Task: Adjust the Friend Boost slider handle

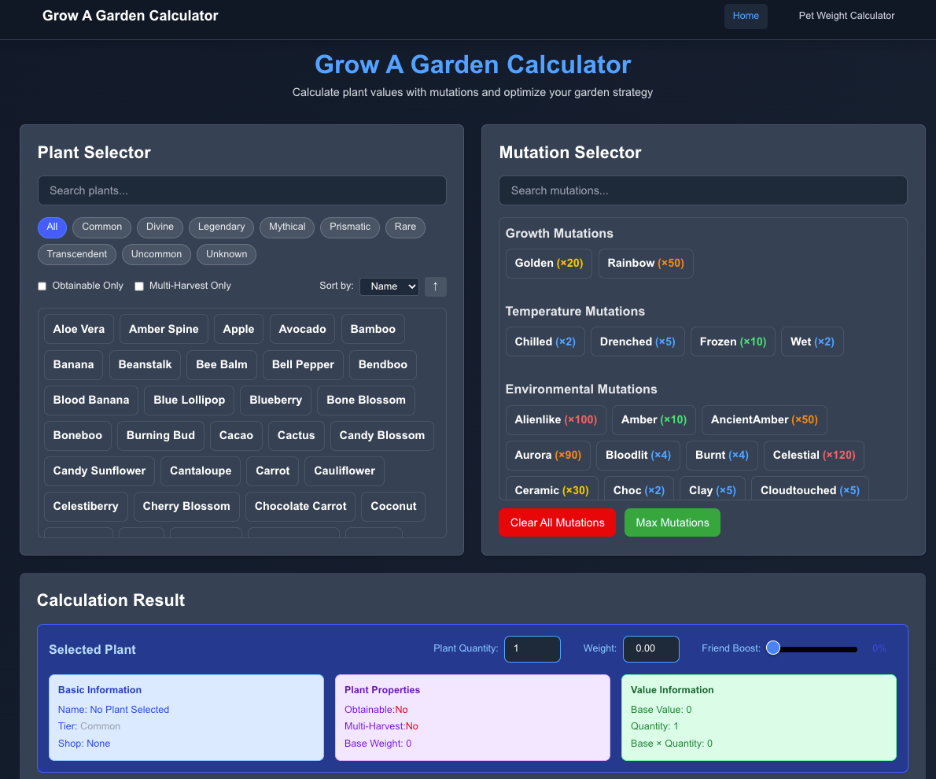Action: (773, 648)
